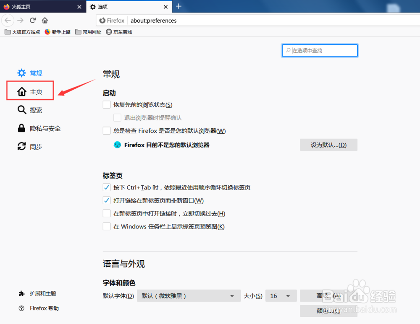Uncheck 打开链接在新标签页而非新窗口
The image size is (420, 324).
pyautogui.click(x=107, y=200)
